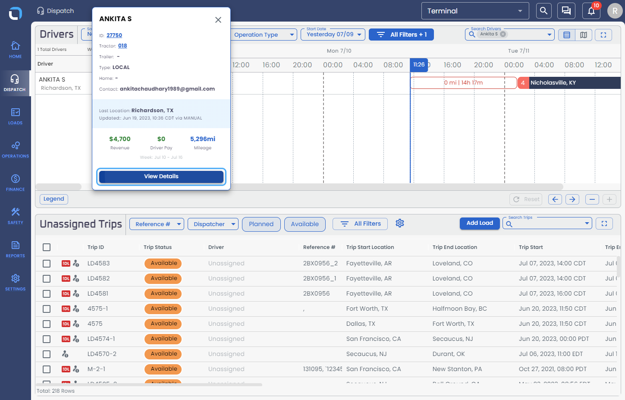Open tractor 018 link

(x=122, y=46)
